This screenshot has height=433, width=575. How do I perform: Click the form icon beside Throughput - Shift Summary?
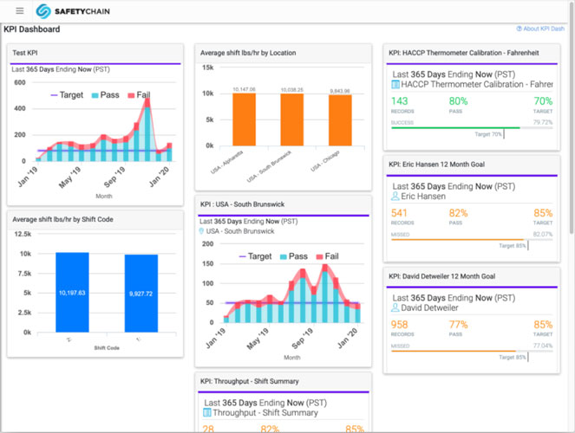[208, 413]
